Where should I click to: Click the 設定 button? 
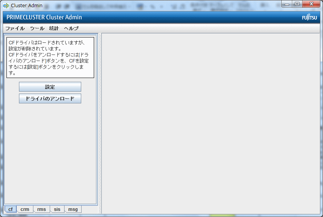pos(50,87)
